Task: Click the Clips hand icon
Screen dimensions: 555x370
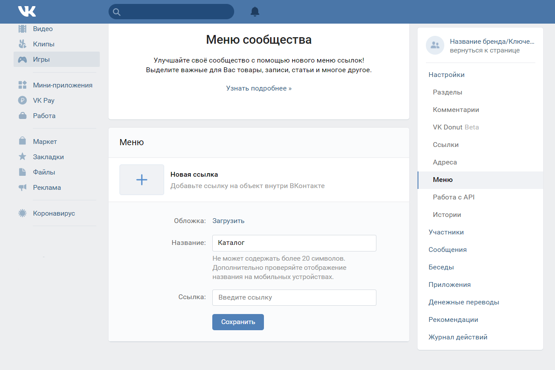Action: tap(22, 44)
